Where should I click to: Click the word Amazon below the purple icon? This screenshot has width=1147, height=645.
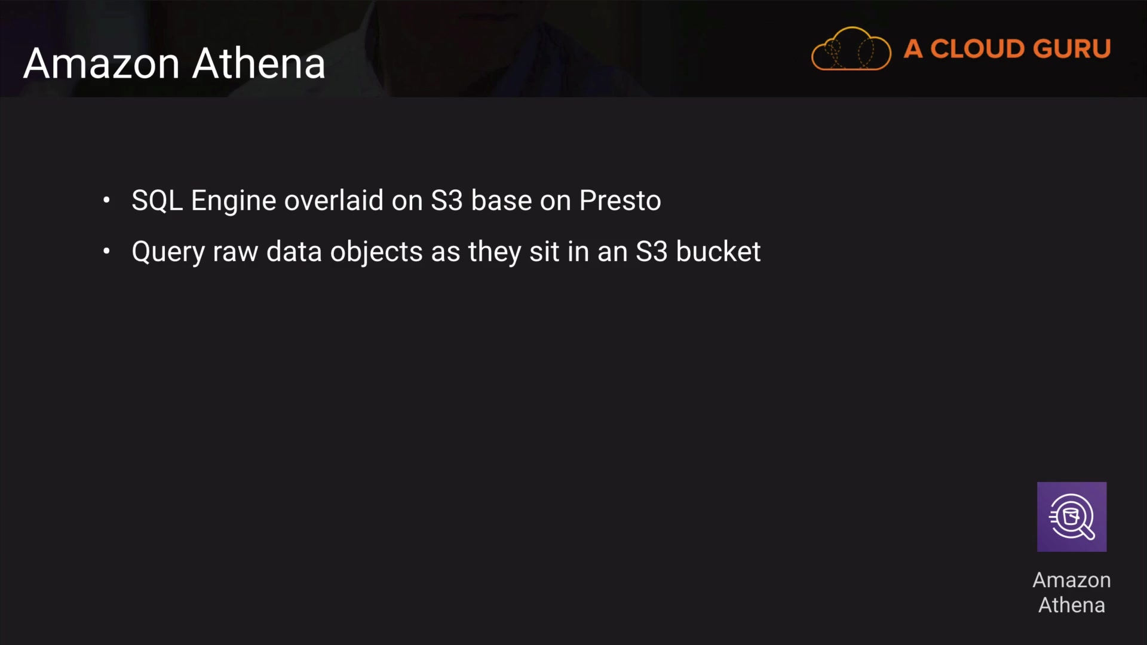pyautogui.click(x=1072, y=580)
